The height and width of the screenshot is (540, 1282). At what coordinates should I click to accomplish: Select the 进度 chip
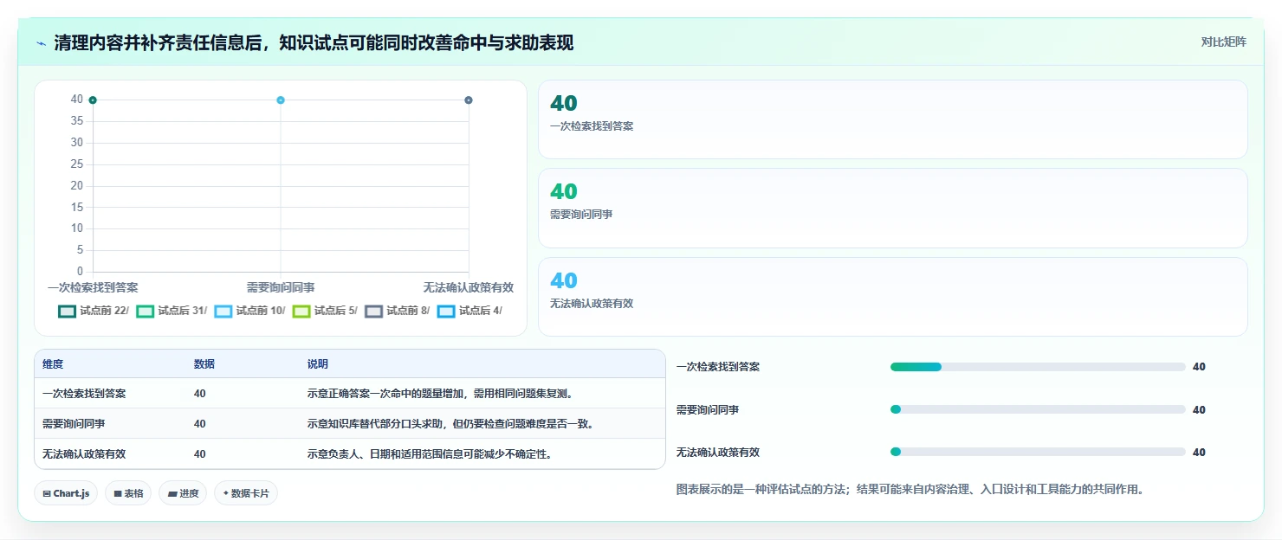(x=183, y=493)
